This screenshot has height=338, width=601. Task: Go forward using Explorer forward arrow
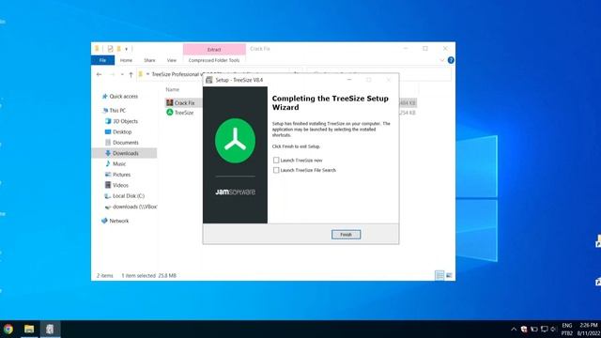click(x=112, y=74)
